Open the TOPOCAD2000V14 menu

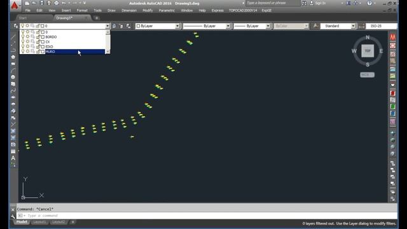click(x=243, y=10)
